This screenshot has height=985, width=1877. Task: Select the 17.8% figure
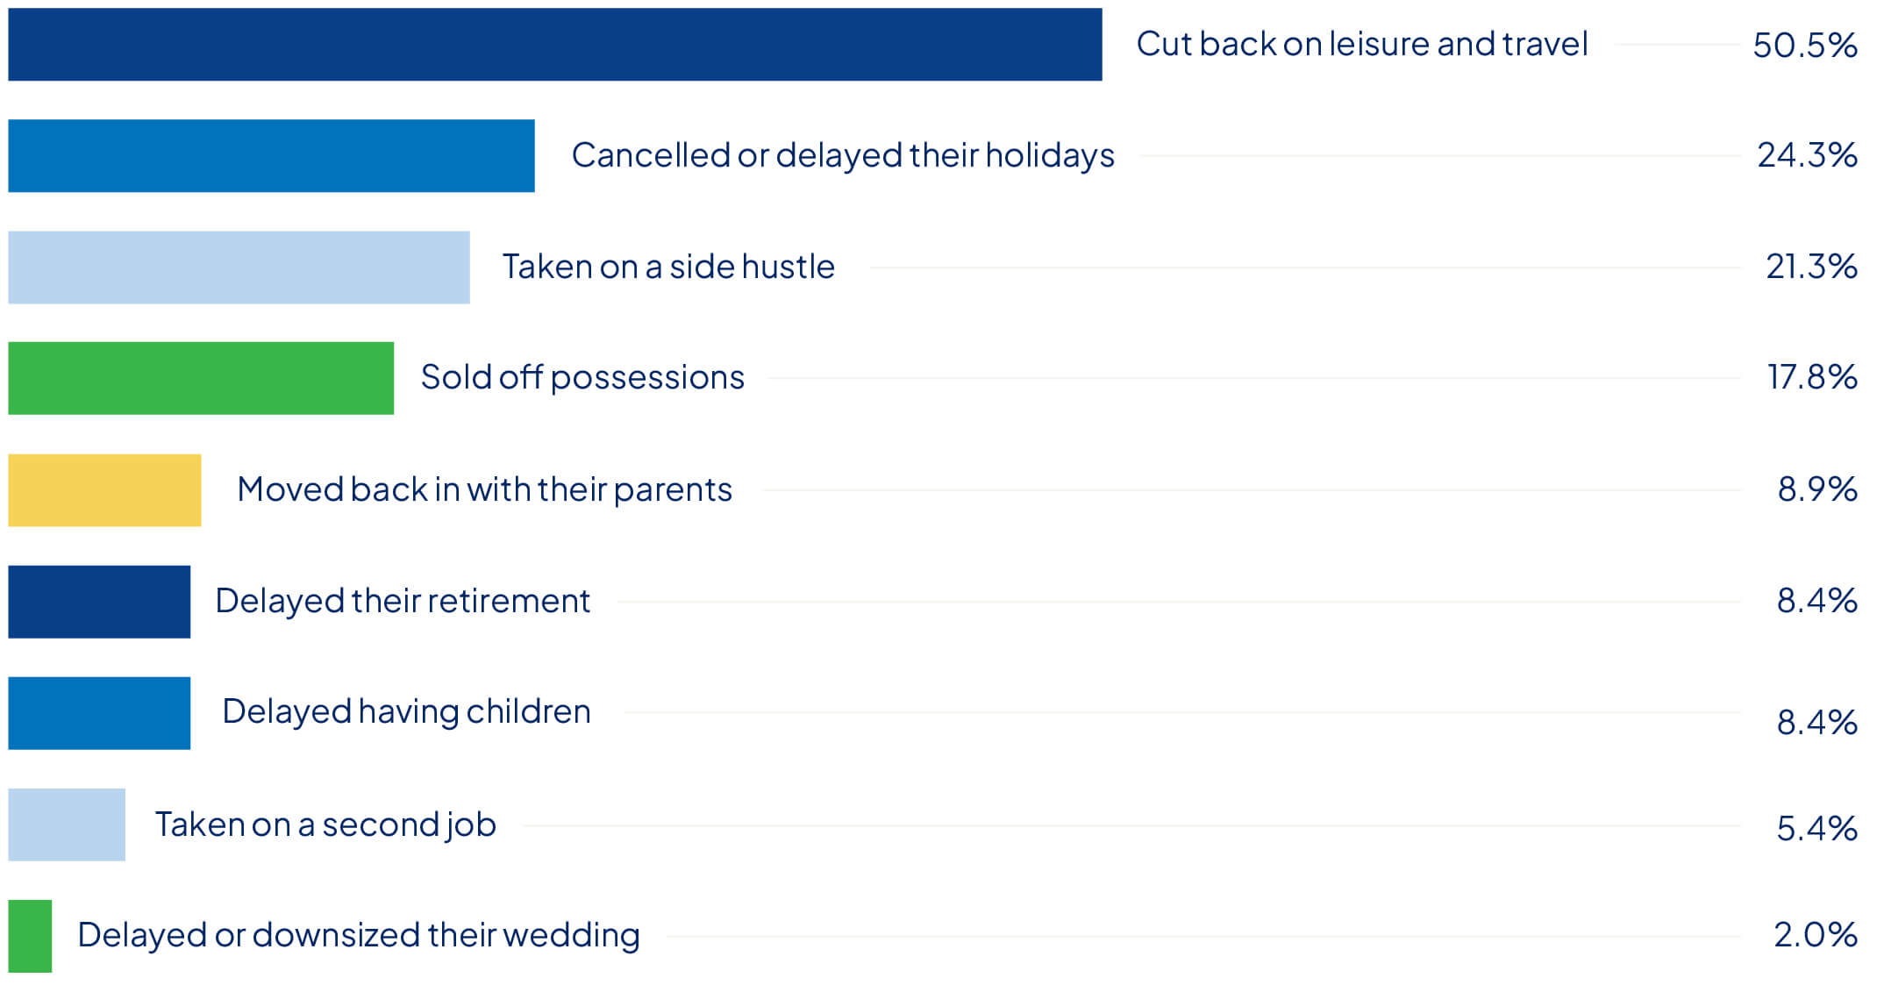[x=1811, y=377]
